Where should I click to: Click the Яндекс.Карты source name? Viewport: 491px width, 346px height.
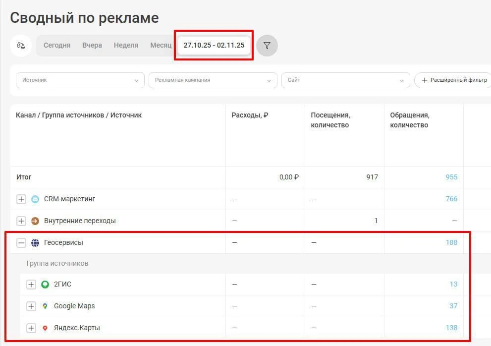[77, 328]
